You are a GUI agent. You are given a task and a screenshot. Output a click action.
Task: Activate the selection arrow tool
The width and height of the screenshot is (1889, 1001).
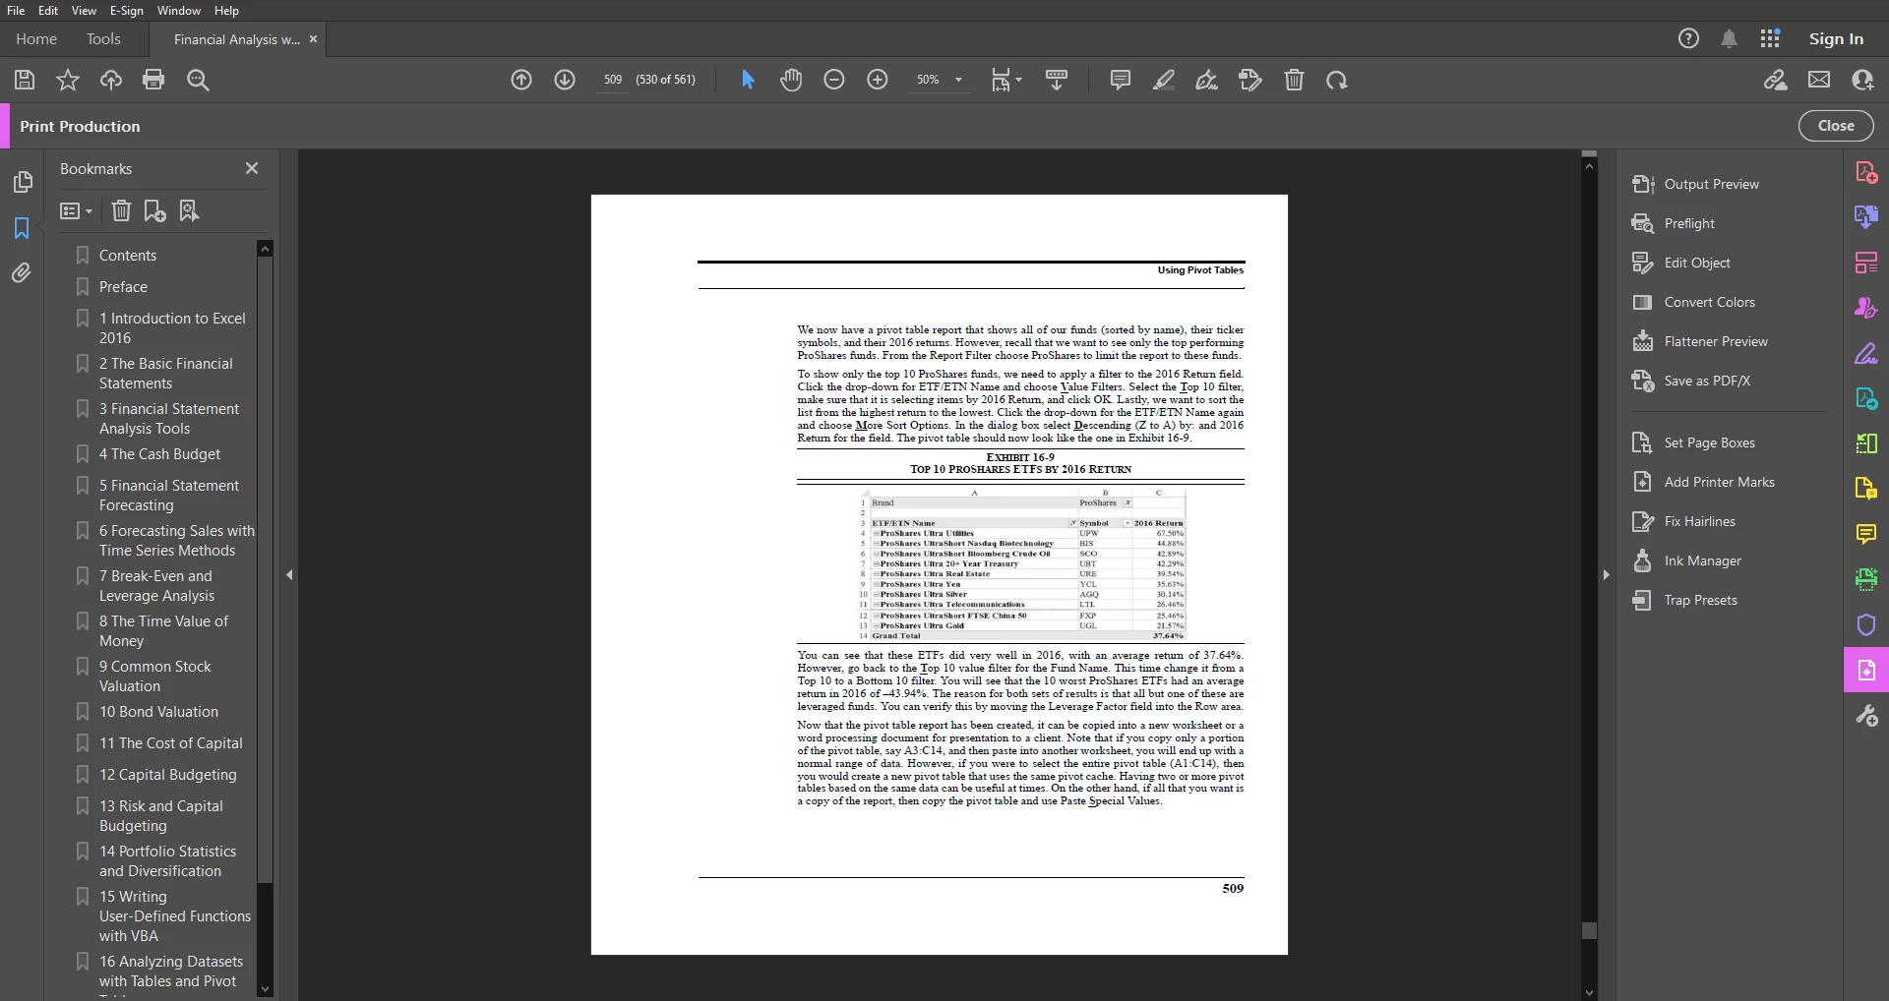pos(748,80)
